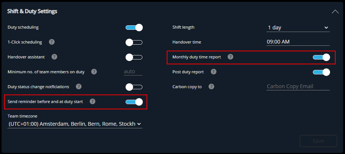
Task: Show help for Carbon copy to
Action: [212, 87]
